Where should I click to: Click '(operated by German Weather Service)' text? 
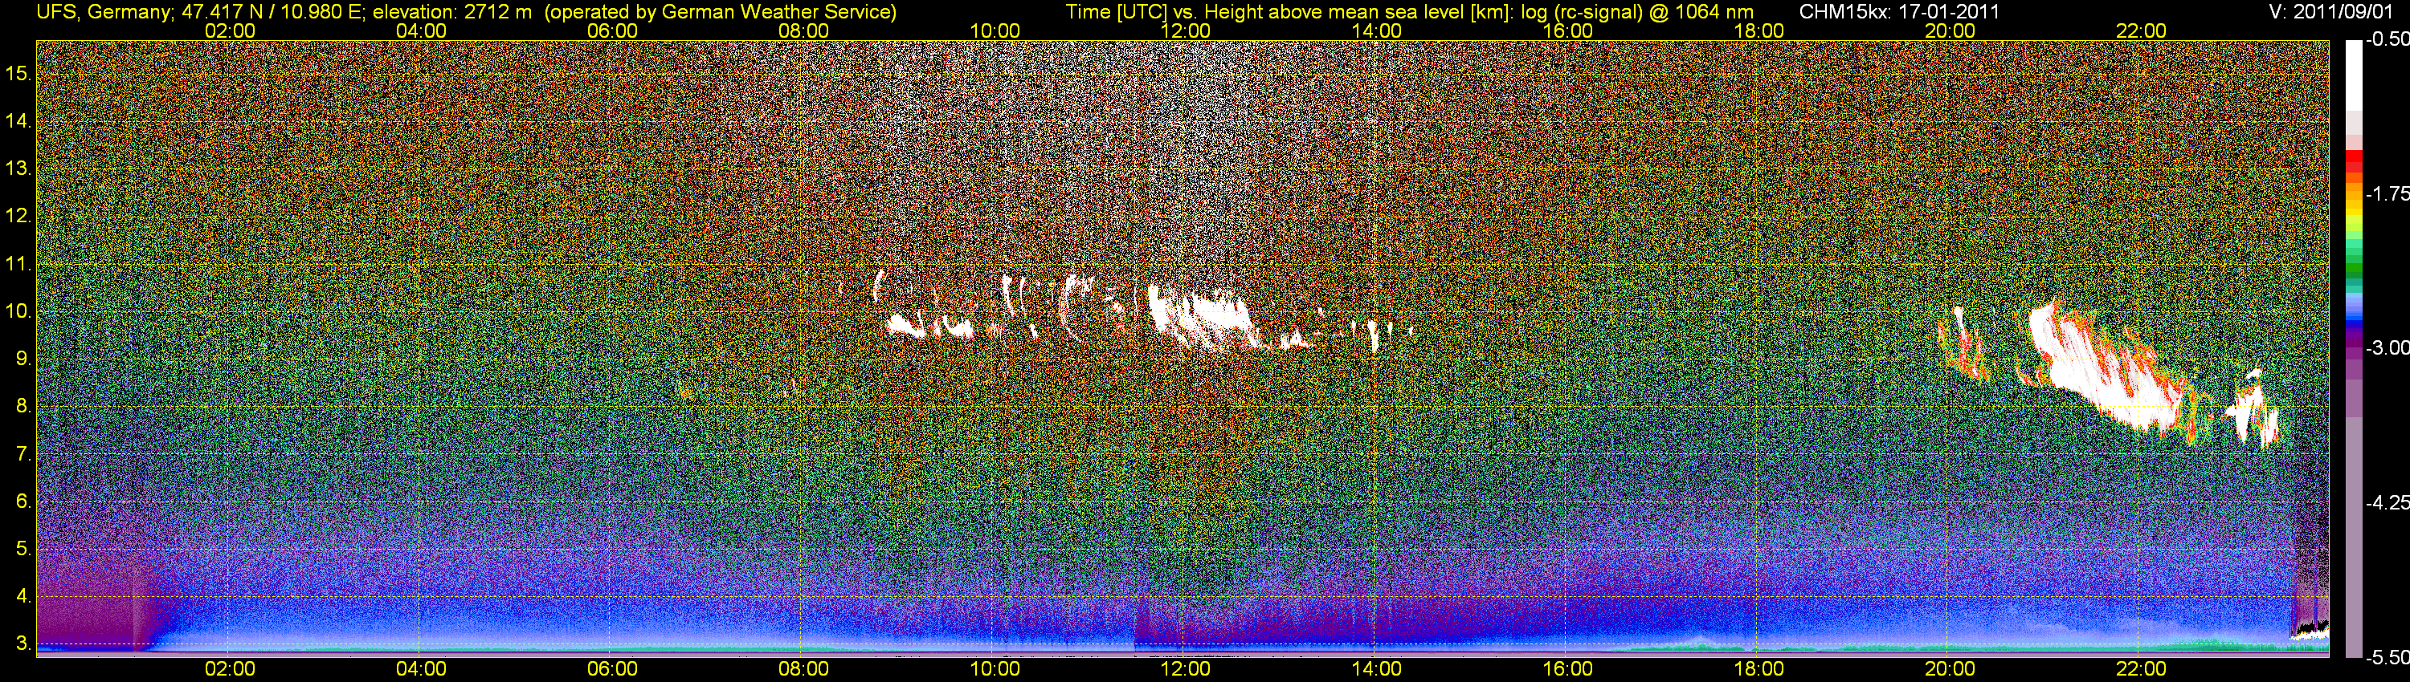721,12
